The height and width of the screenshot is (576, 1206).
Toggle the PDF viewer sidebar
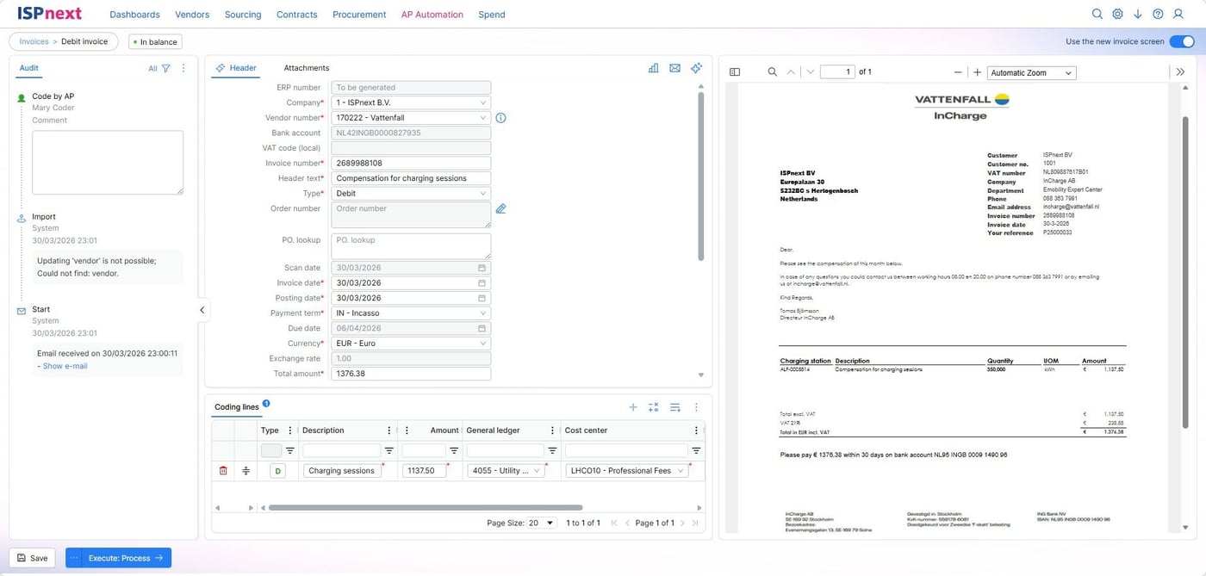735,72
